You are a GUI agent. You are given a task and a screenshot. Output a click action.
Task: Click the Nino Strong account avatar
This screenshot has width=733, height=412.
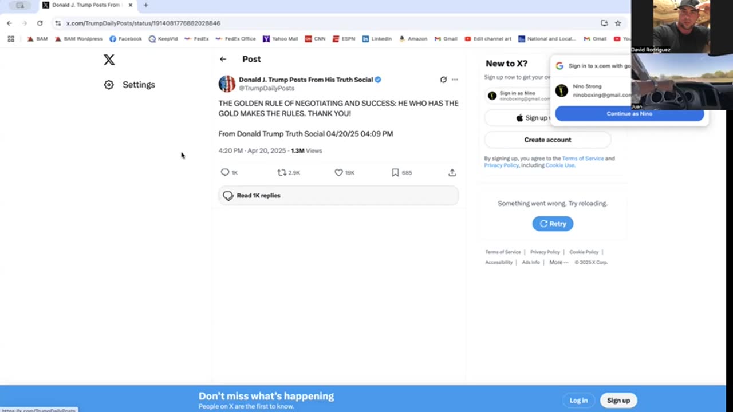(x=561, y=90)
